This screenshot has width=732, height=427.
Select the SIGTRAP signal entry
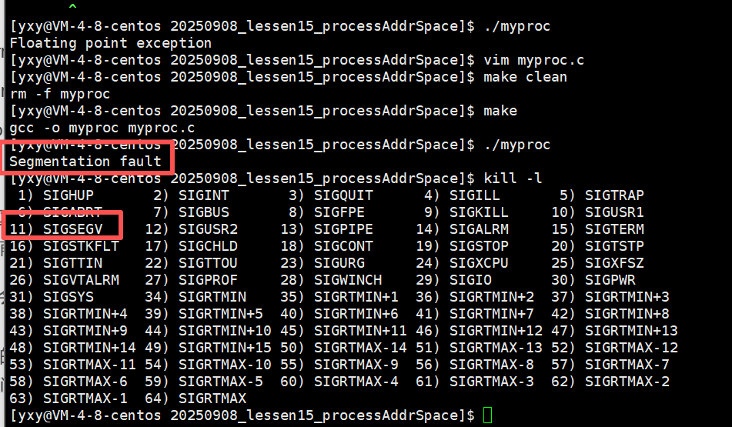click(x=602, y=195)
